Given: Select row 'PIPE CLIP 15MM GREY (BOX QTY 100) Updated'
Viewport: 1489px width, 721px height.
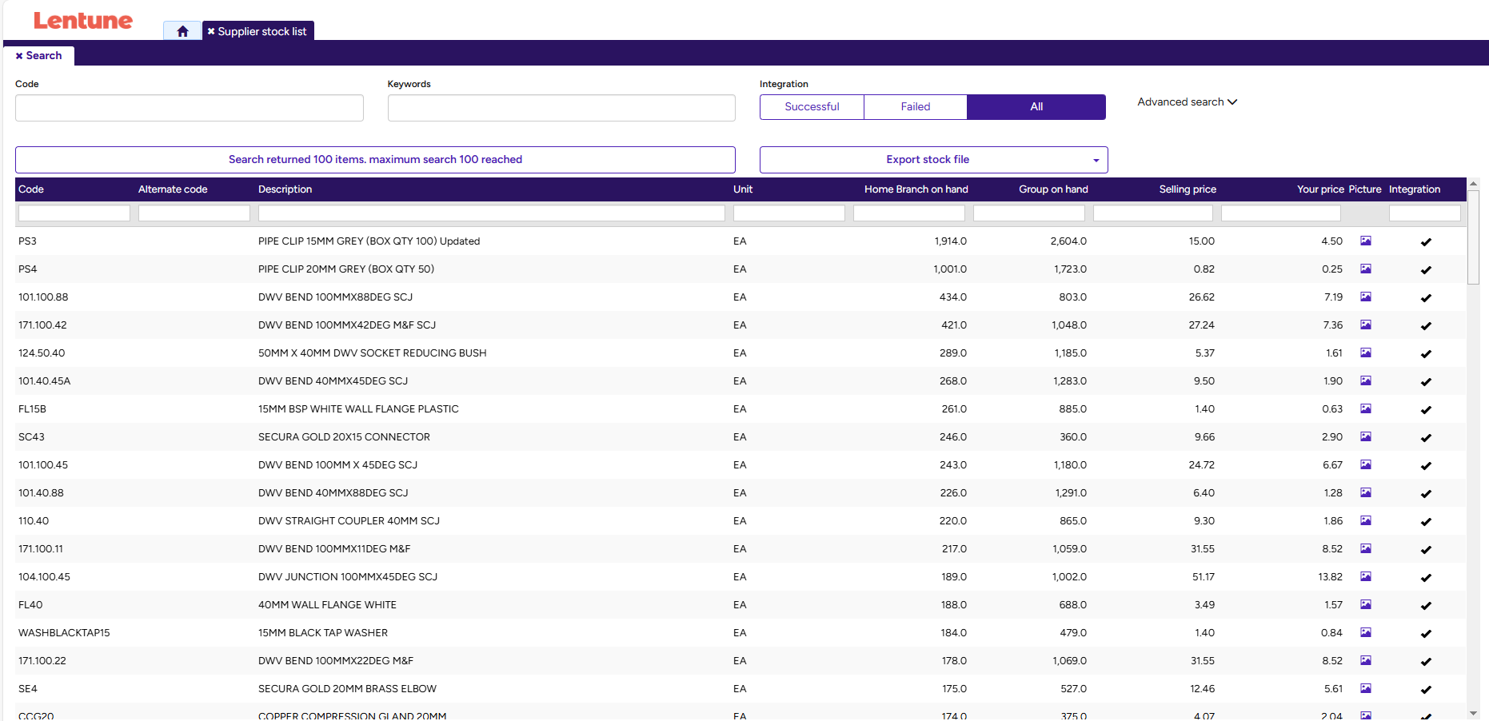Looking at the screenshot, I should click(x=741, y=241).
